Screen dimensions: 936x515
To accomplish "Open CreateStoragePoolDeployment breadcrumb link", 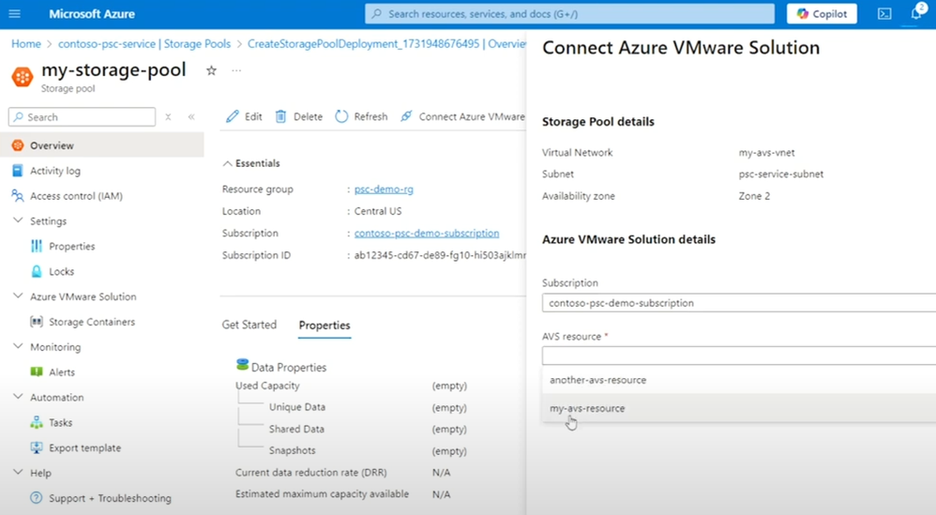I will (x=386, y=43).
